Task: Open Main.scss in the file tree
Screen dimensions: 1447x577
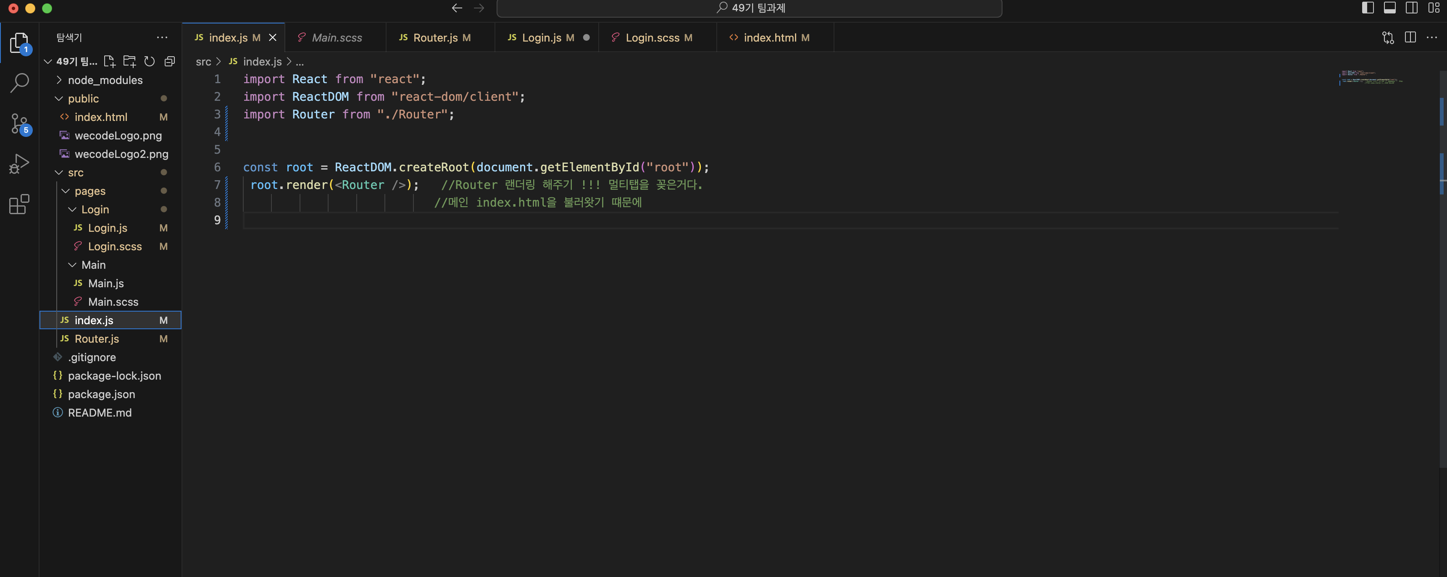Action: pyautogui.click(x=110, y=302)
